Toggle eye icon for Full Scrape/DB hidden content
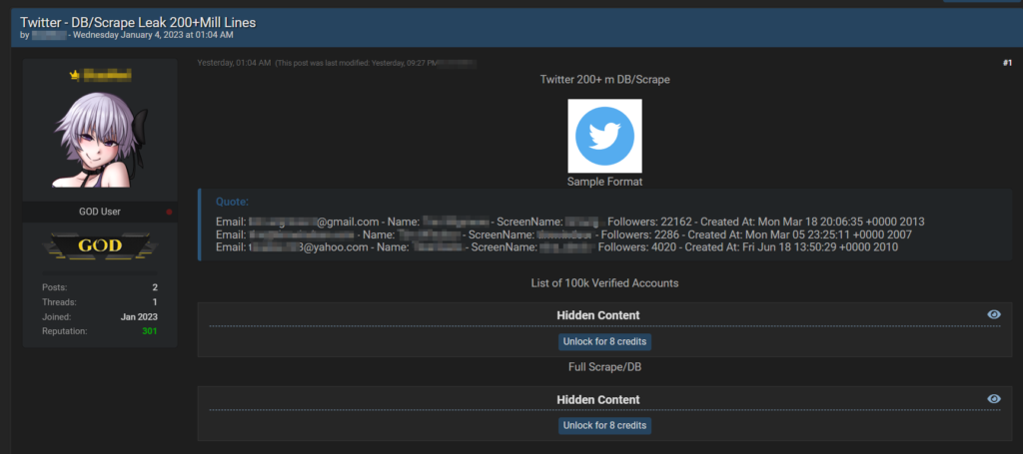1023x454 pixels. pyautogui.click(x=993, y=399)
